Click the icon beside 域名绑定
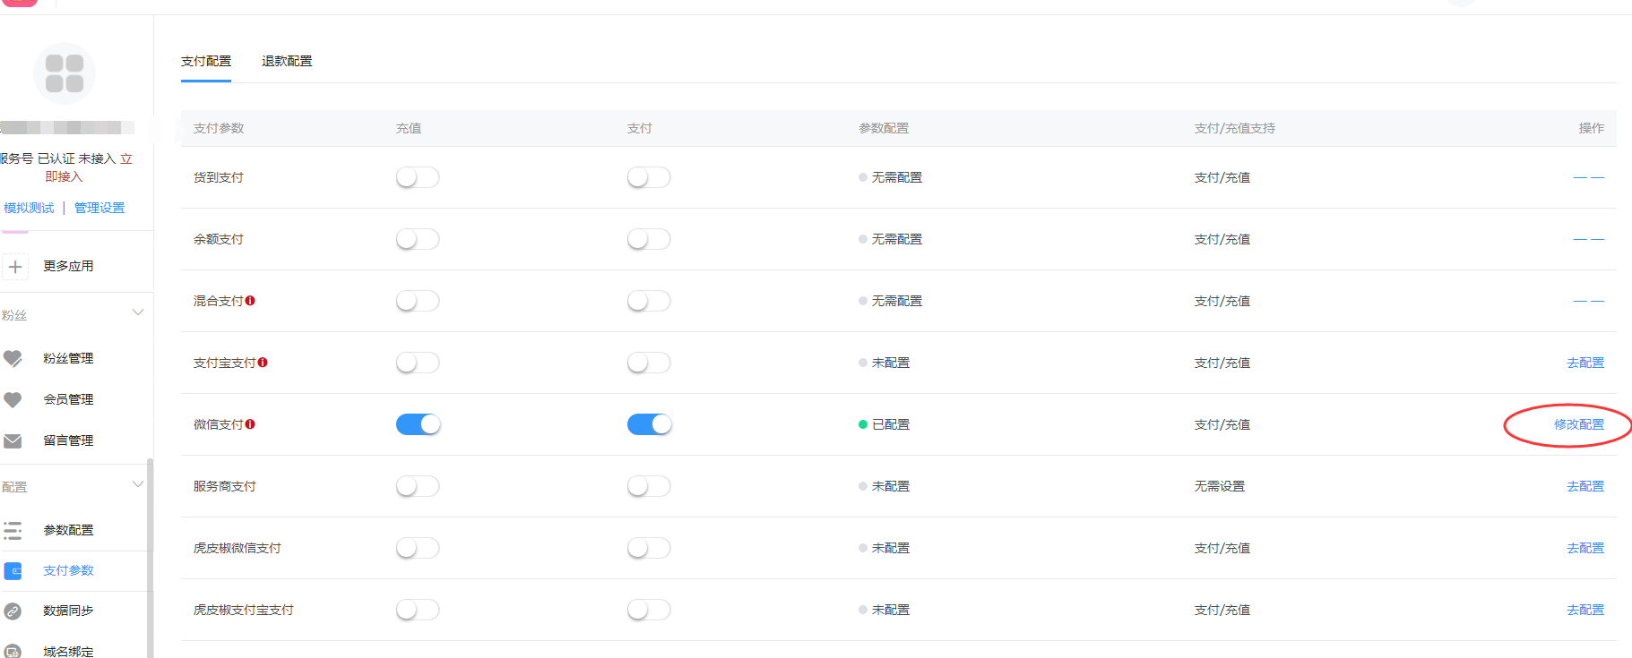The width and height of the screenshot is (1632, 658). (x=13, y=651)
